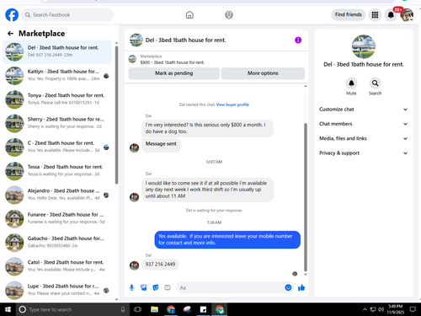Image resolution: width=421 pixels, height=316 pixels.
Task: Open View buyer profile link
Action: (232, 104)
